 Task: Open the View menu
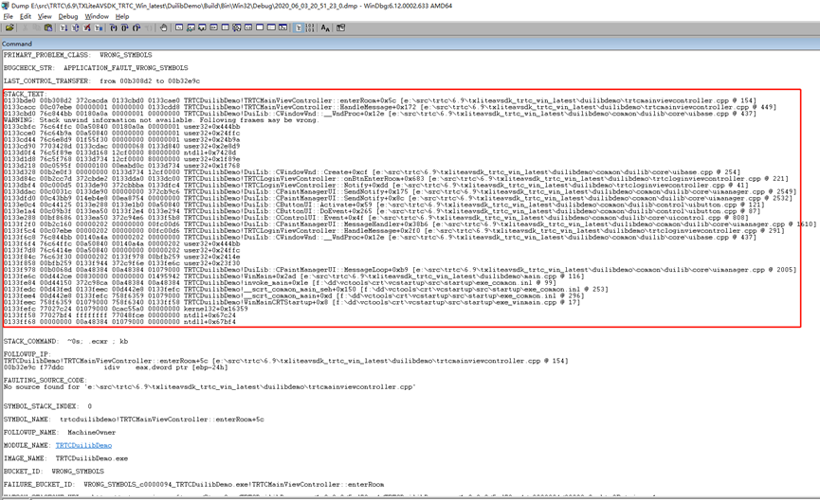(45, 16)
